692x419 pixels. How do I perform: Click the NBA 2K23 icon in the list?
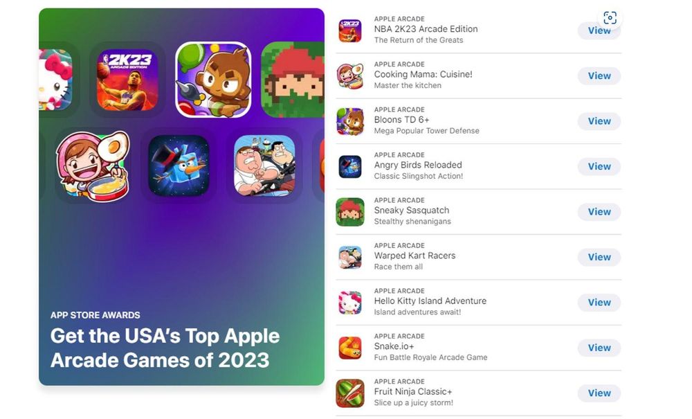pos(350,30)
